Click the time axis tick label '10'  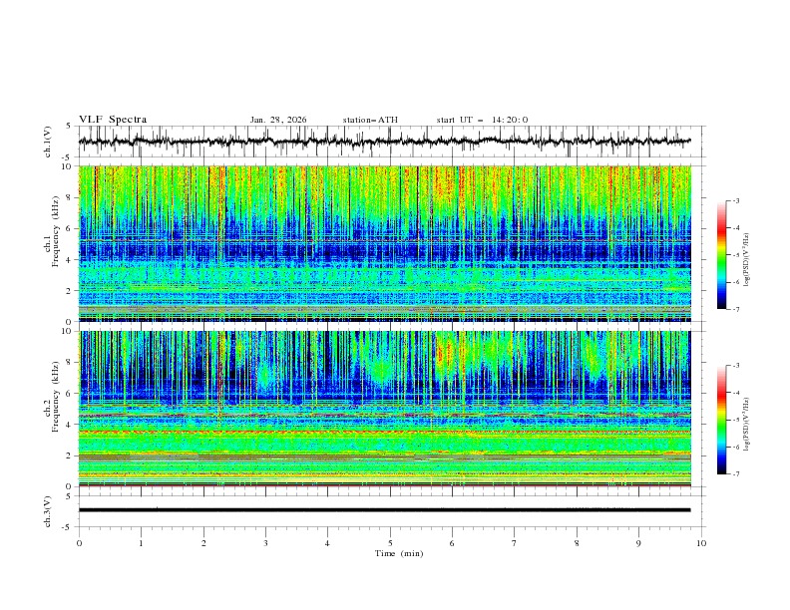point(701,543)
